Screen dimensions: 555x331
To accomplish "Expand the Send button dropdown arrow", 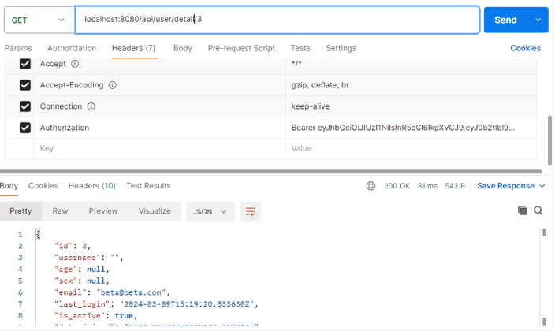I will pos(538,20).
